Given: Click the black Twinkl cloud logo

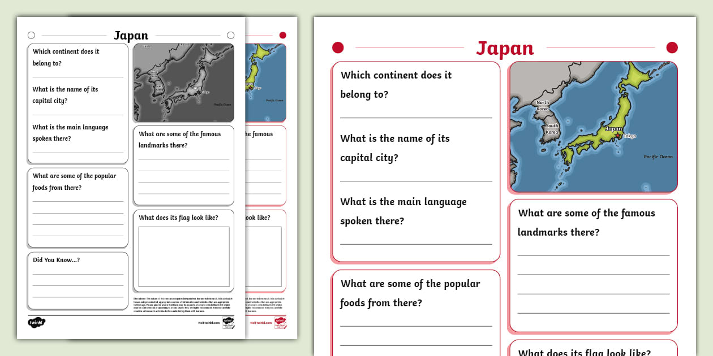Looking at the screenshot, I should (x=35, y=322).
